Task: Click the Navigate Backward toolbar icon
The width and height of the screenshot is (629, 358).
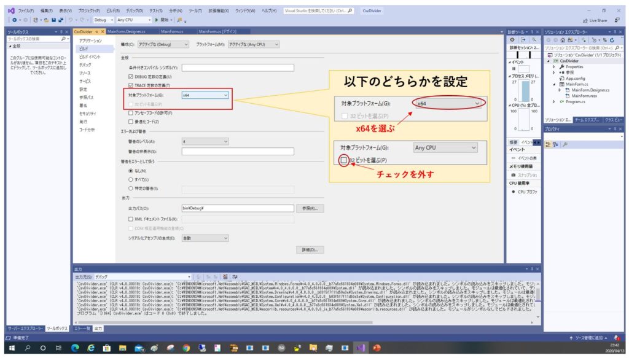Action: (x=15, y=20)
